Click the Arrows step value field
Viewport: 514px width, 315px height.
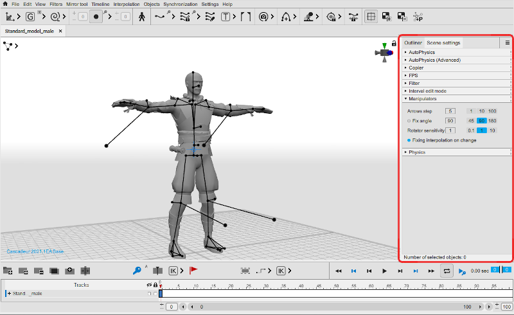click(450, 111)
